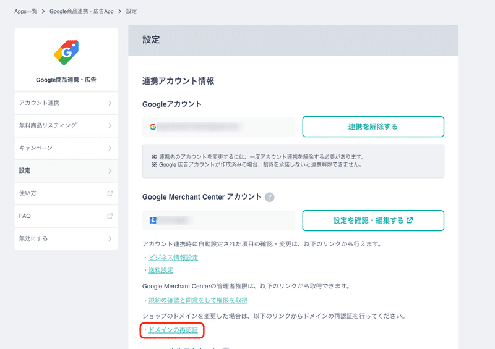Click the note starting with ※ 連携先のアカウントを変更するには
The image size is (495, 349).
click(x=258, y=157)
